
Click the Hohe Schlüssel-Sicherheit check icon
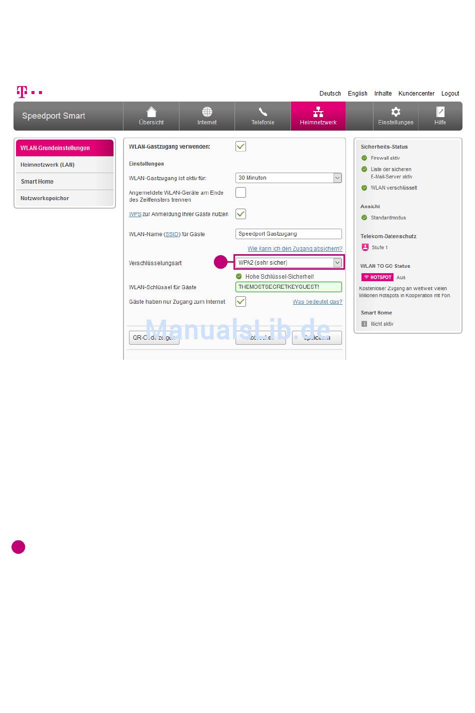pyautogui.click(x=239, y=276)
